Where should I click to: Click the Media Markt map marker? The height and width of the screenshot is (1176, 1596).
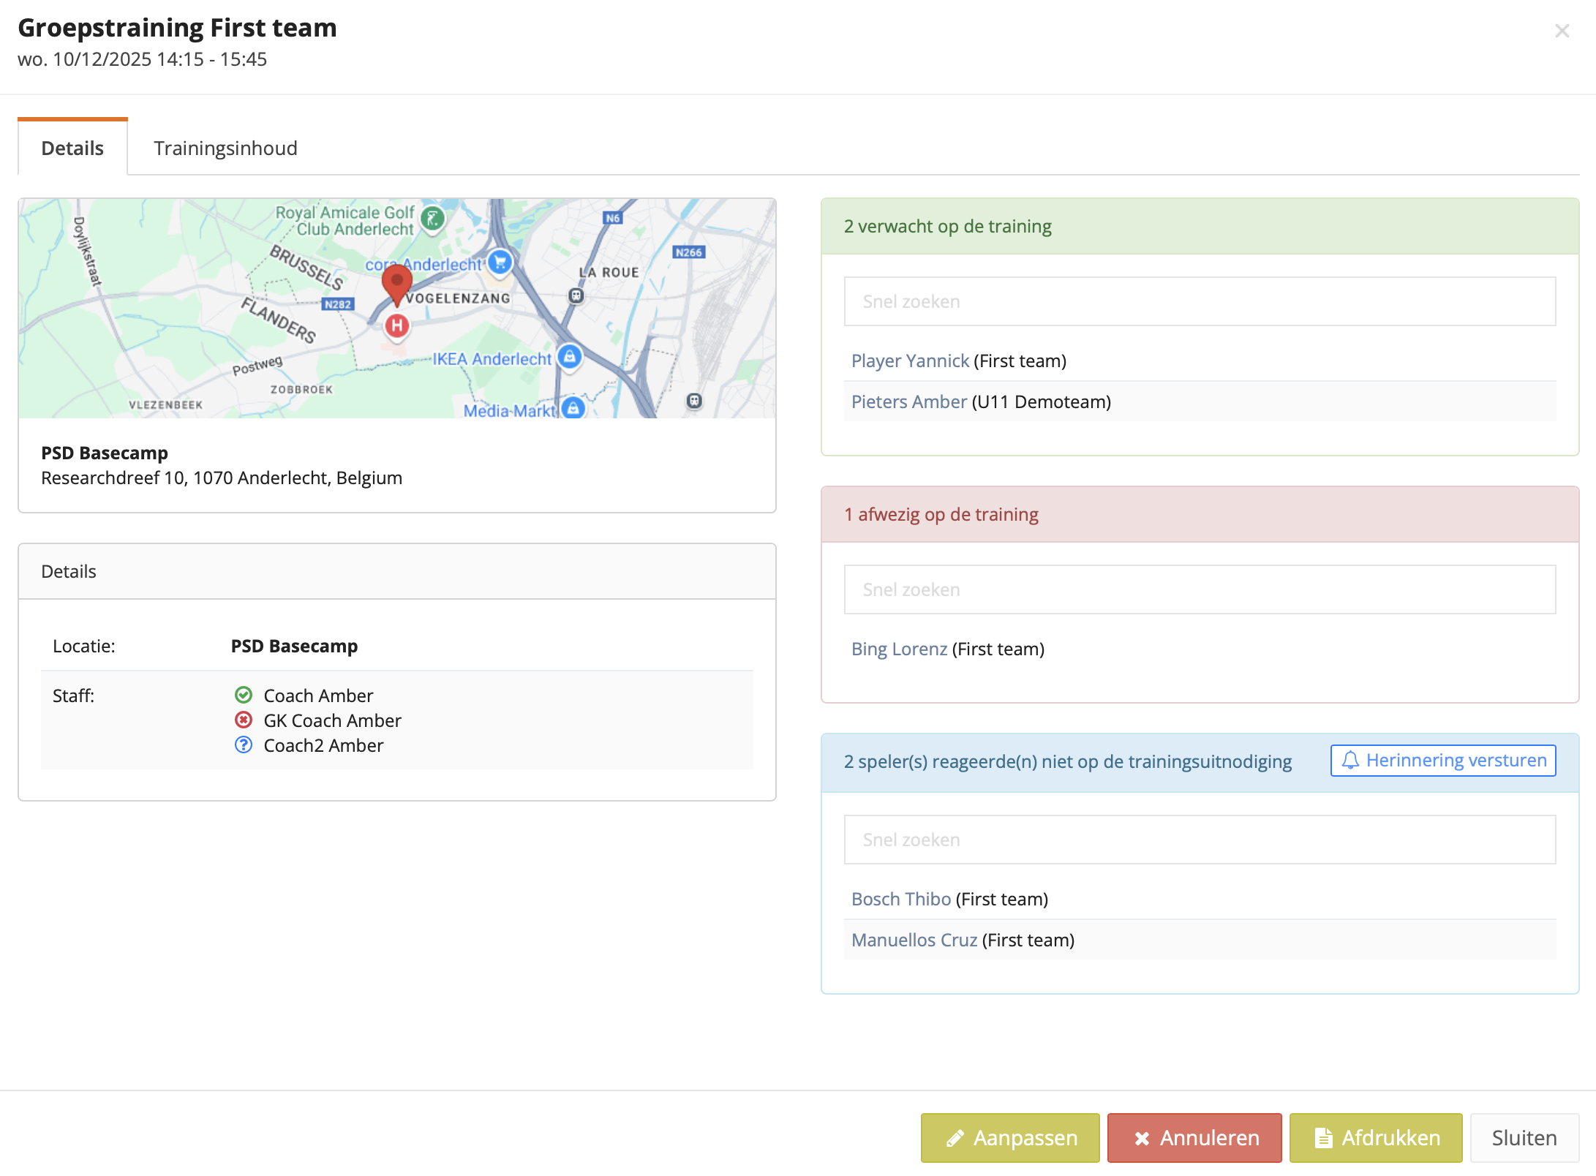[x=573, y=408]
